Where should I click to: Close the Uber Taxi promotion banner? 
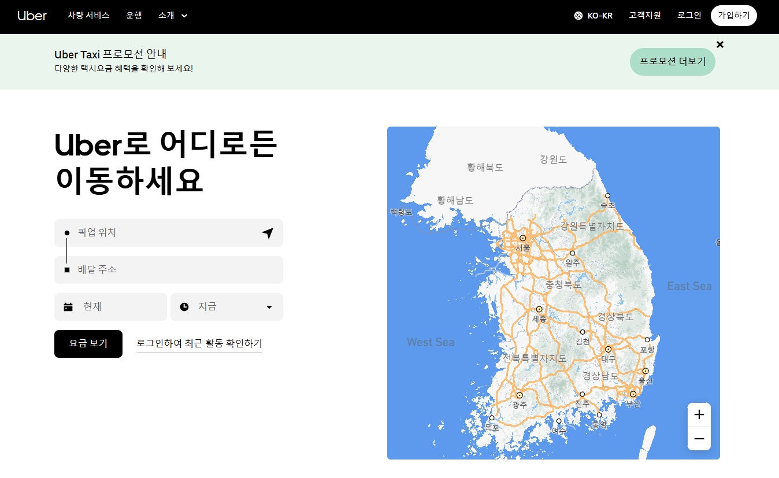coord(719,45)
